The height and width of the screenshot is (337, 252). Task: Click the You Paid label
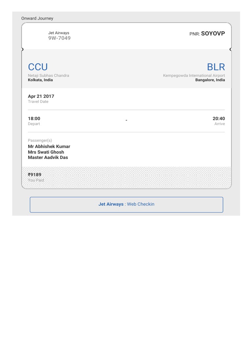(x=36, y=180)
